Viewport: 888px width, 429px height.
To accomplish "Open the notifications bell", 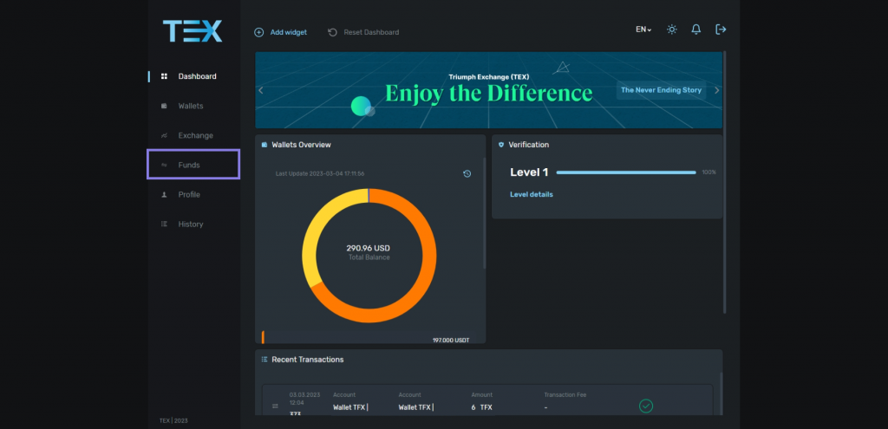I will (x=696, y=29).
